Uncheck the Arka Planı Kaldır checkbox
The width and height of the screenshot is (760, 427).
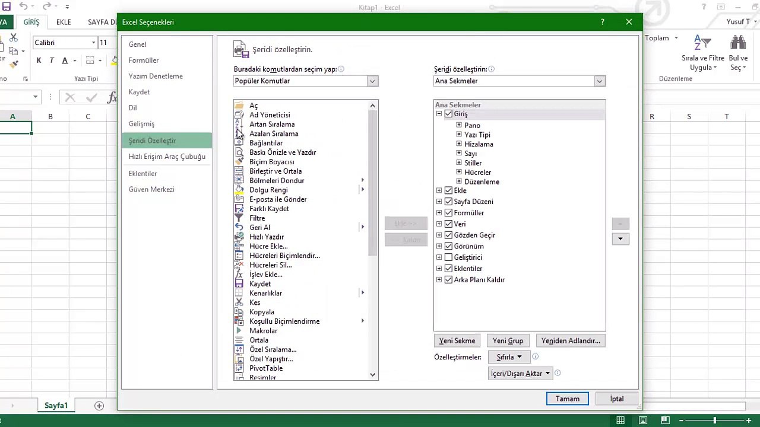pos(448,280)
